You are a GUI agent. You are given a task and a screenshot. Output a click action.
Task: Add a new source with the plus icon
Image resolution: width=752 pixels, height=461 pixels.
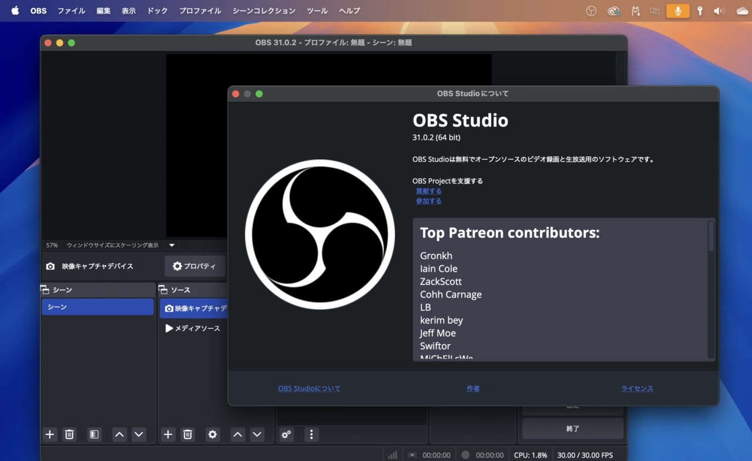(168, 435)
